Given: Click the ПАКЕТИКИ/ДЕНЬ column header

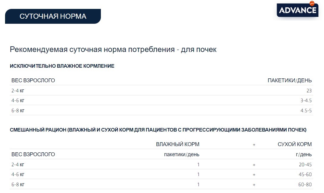Looking at the screenshot, I should [x=290, y=80].
